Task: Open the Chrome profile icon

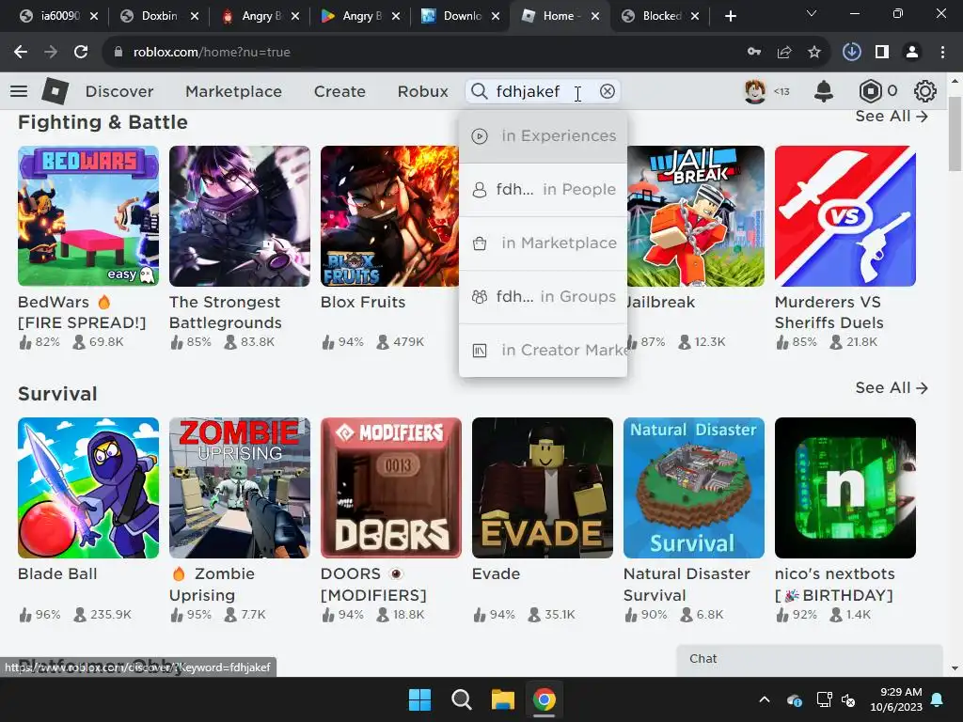Action: [912, 53]
